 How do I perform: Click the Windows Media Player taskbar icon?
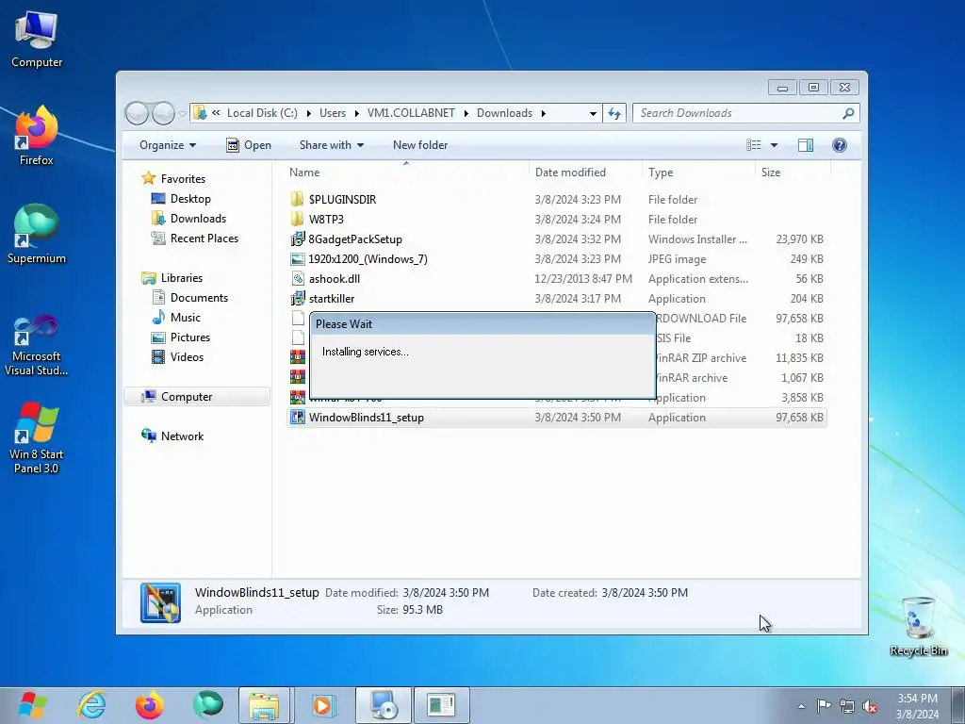[x=322, y=705]
